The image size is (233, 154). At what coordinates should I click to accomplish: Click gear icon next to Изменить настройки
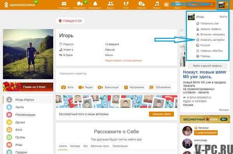click(198, 40)
